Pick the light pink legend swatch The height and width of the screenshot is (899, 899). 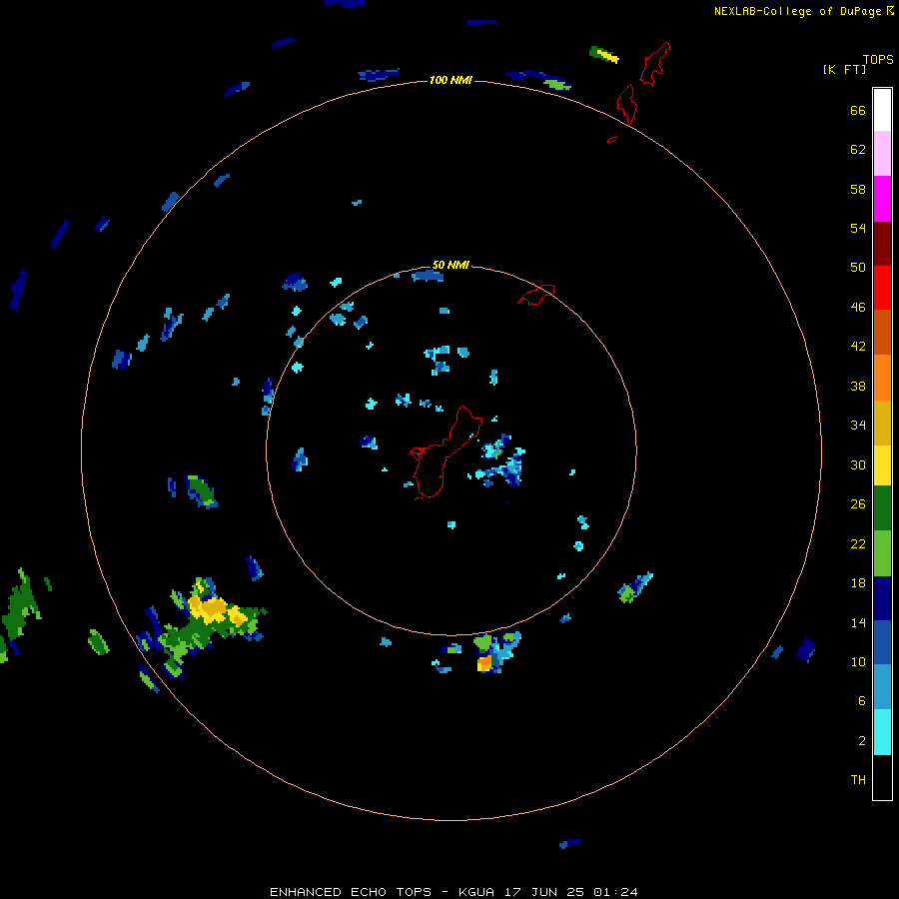coord(882,154)
